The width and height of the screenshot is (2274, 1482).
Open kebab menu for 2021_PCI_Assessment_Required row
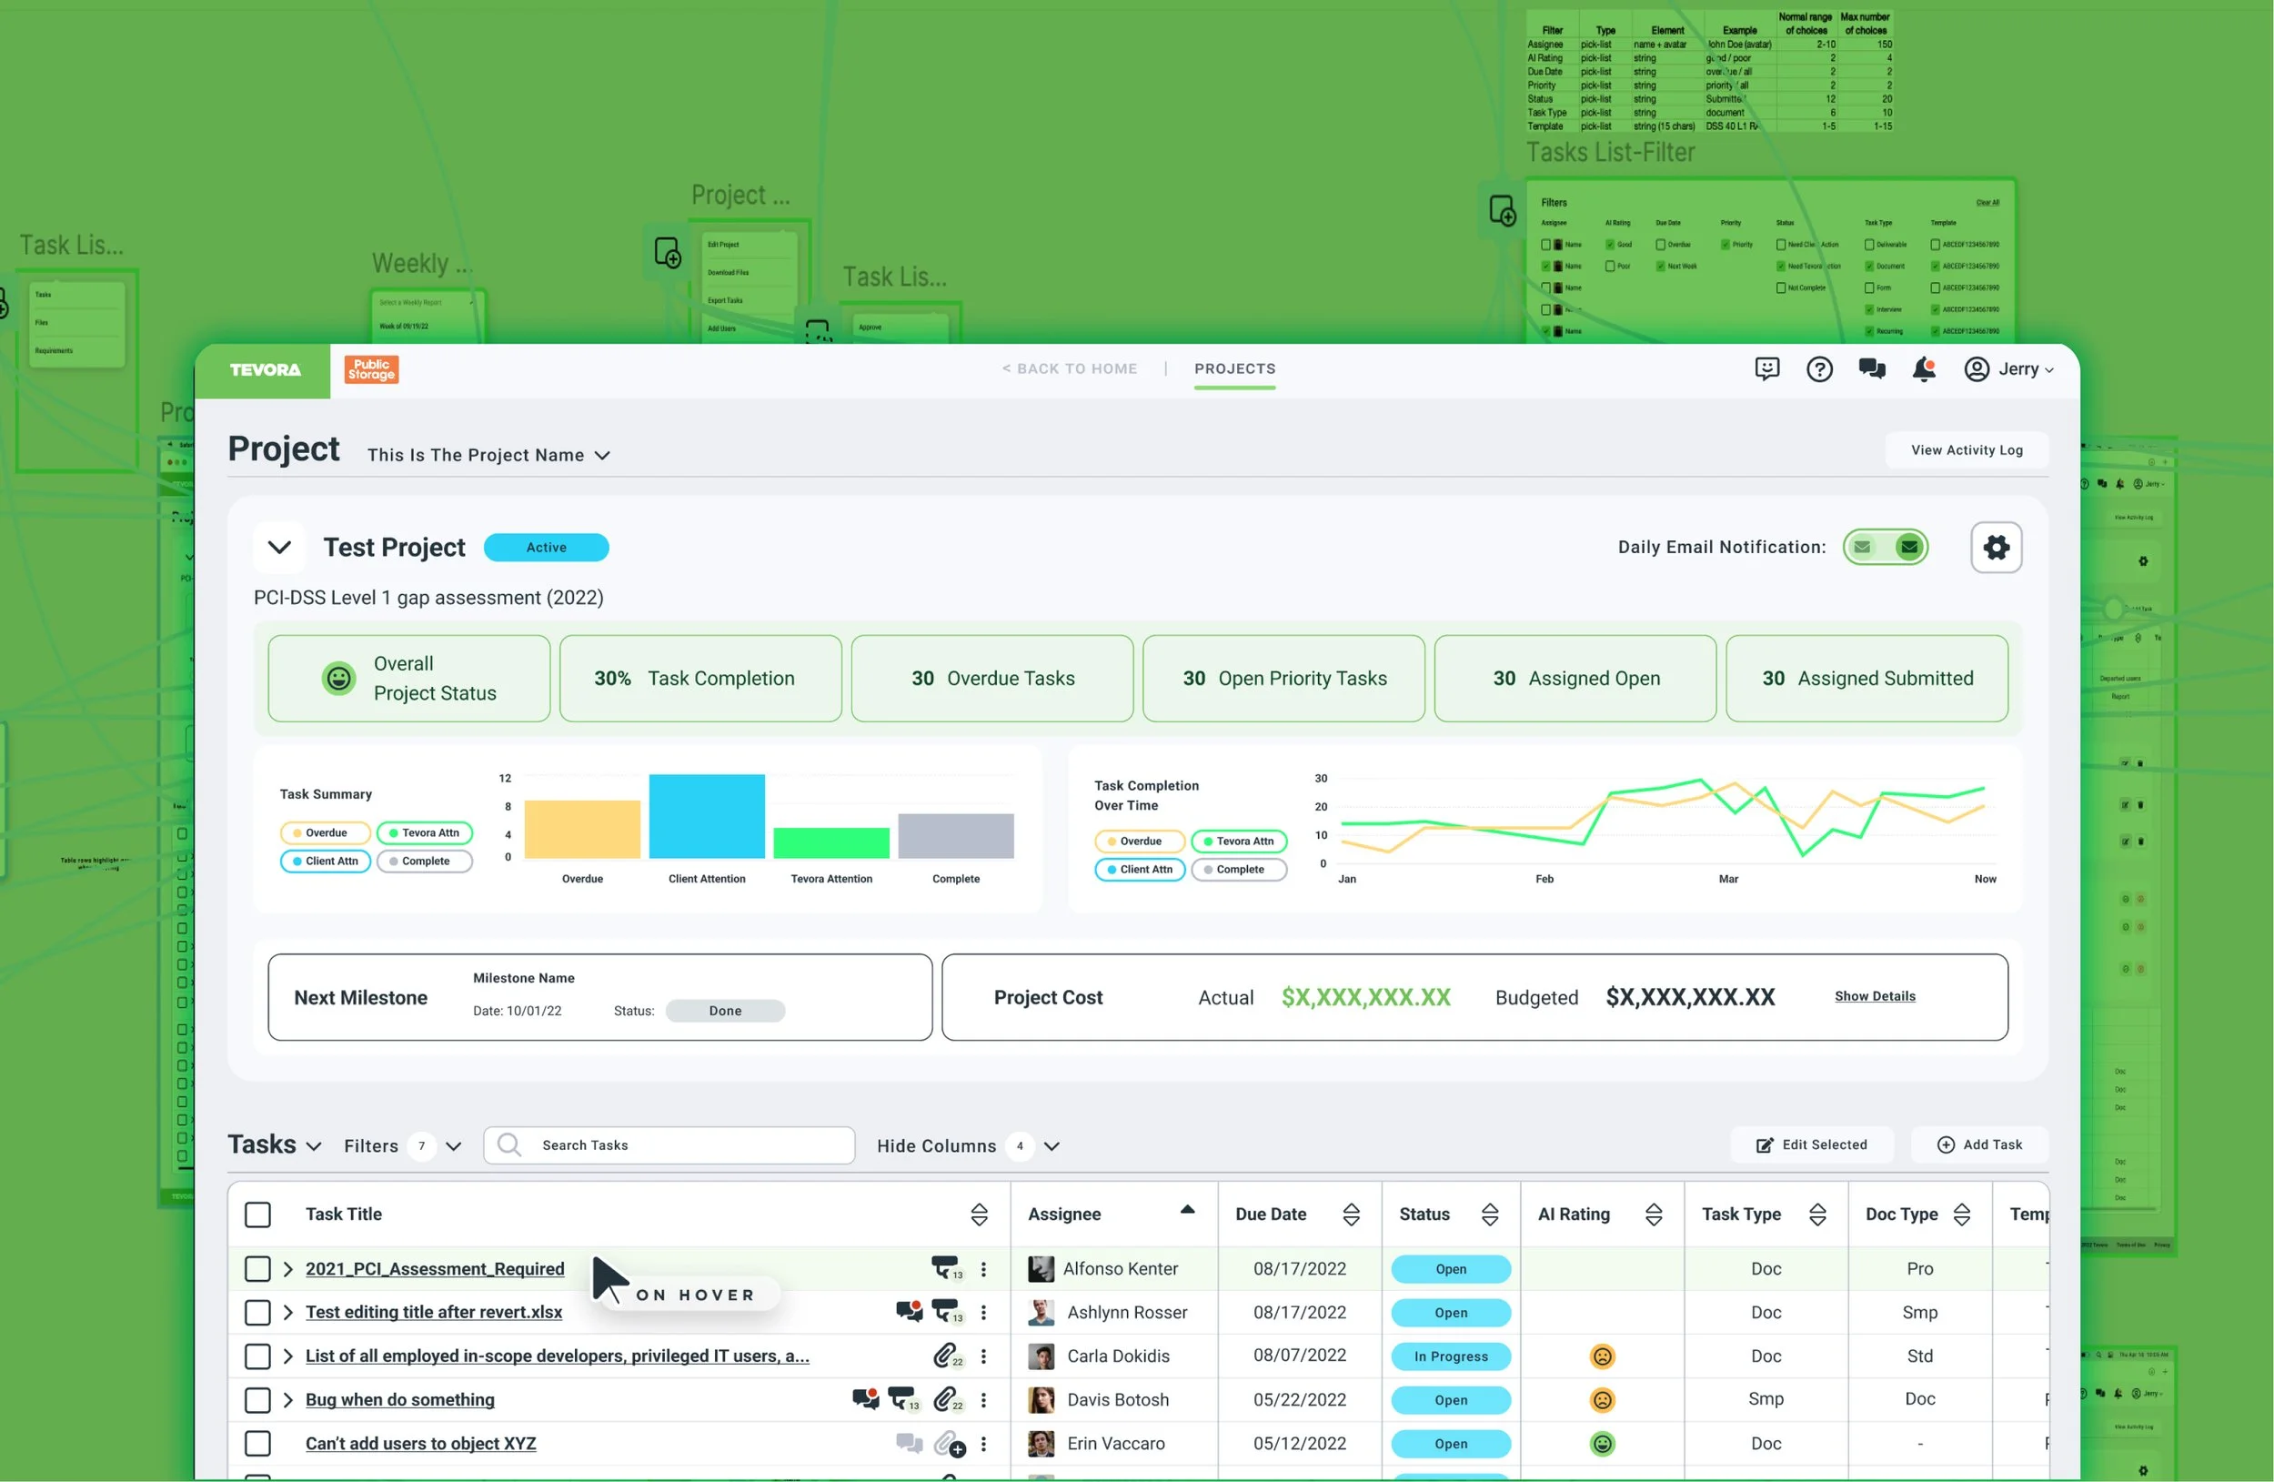(x=983, y=1269)
